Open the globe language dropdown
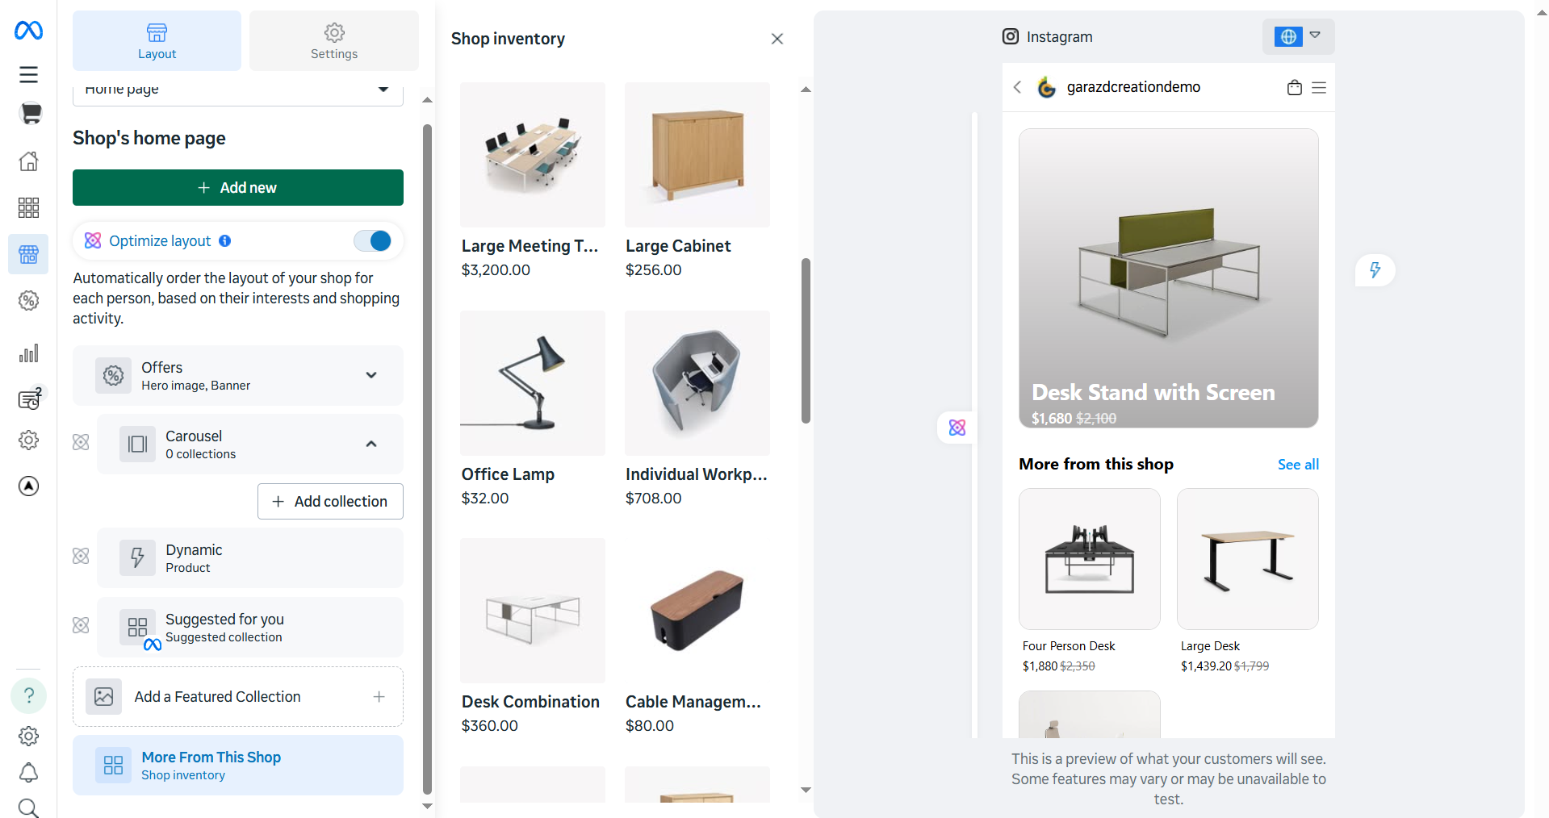 1298,36
